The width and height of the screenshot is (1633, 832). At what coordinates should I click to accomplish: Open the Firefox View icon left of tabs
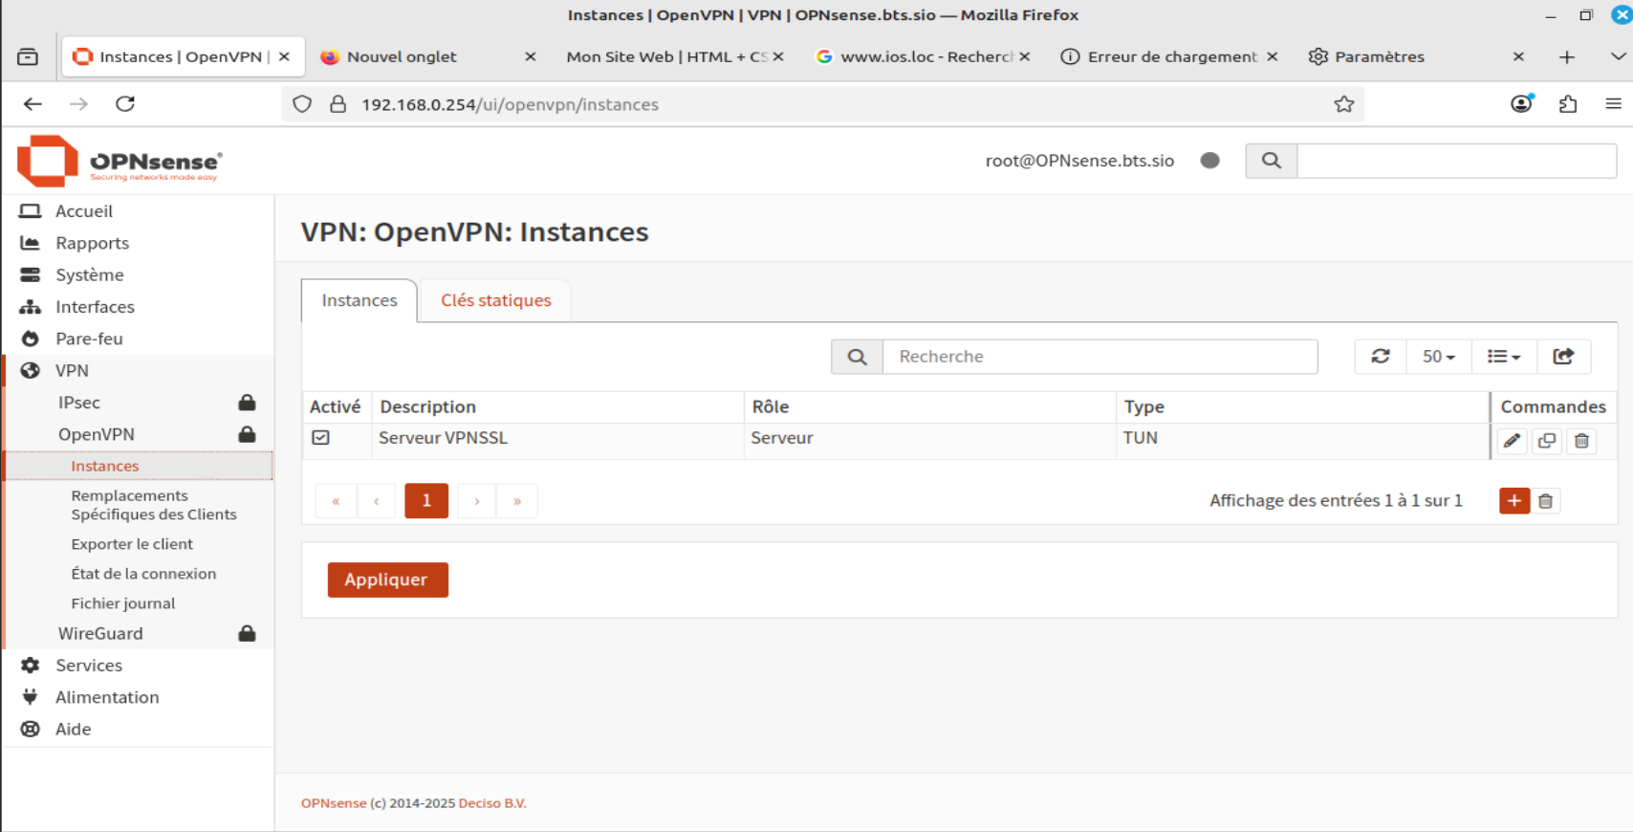point(28,57)
